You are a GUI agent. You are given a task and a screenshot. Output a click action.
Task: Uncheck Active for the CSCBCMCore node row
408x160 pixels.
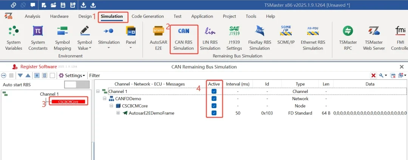(214, 106)
